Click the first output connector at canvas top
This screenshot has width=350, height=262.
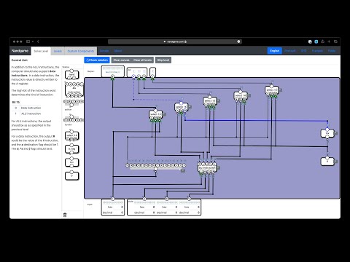tap(112, 76)
